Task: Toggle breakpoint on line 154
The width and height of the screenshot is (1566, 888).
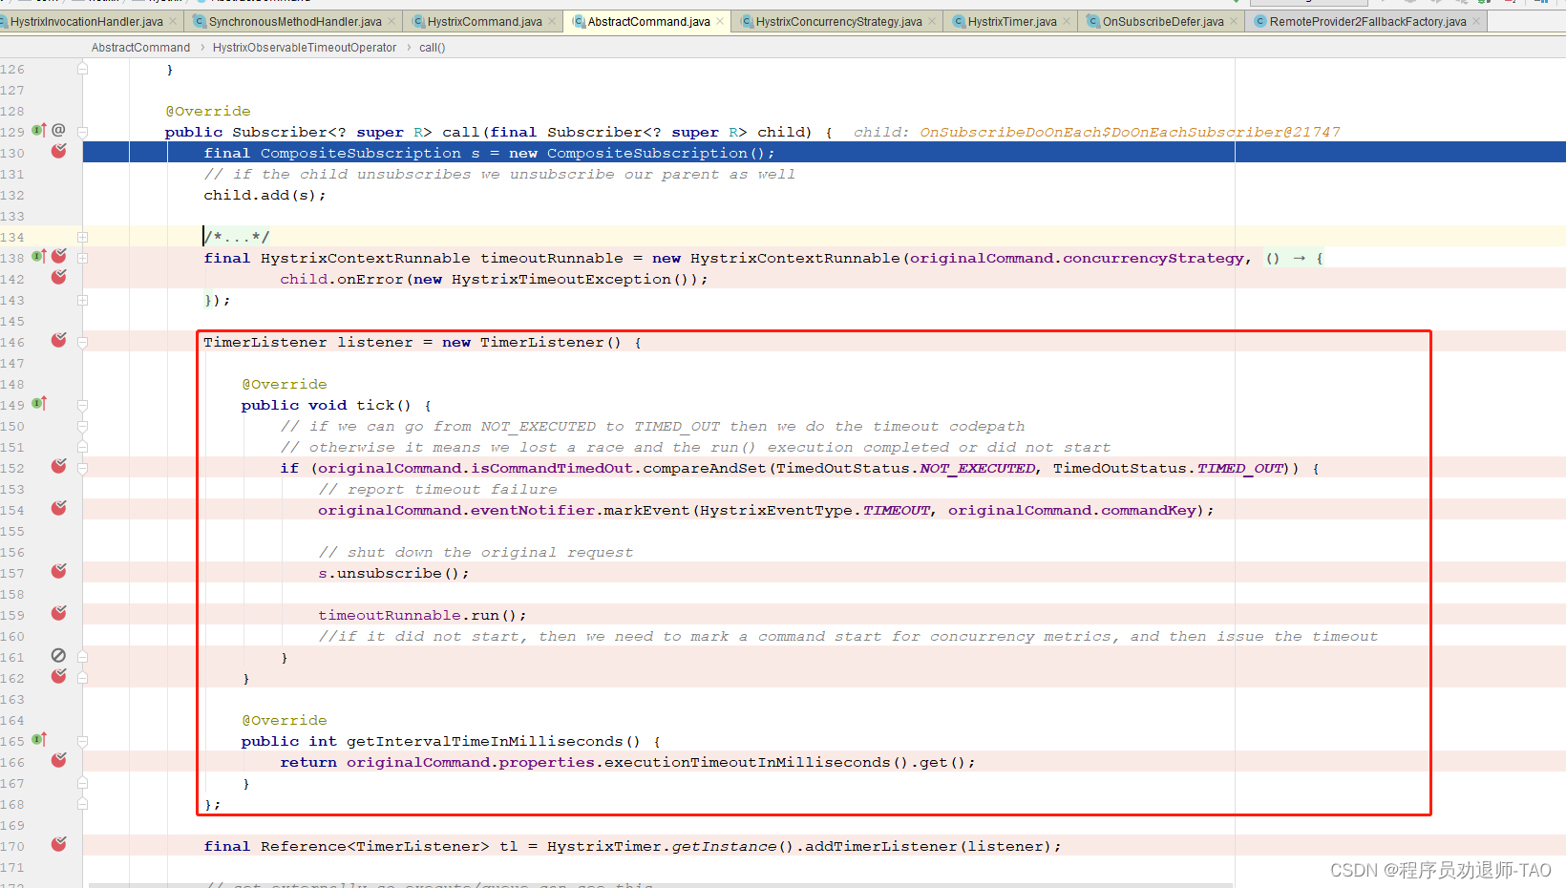Action: [x=59, y=509]
